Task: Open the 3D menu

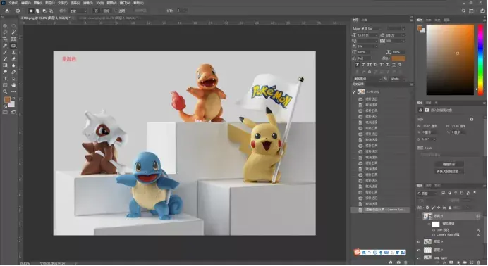Action: click(99, 3)
